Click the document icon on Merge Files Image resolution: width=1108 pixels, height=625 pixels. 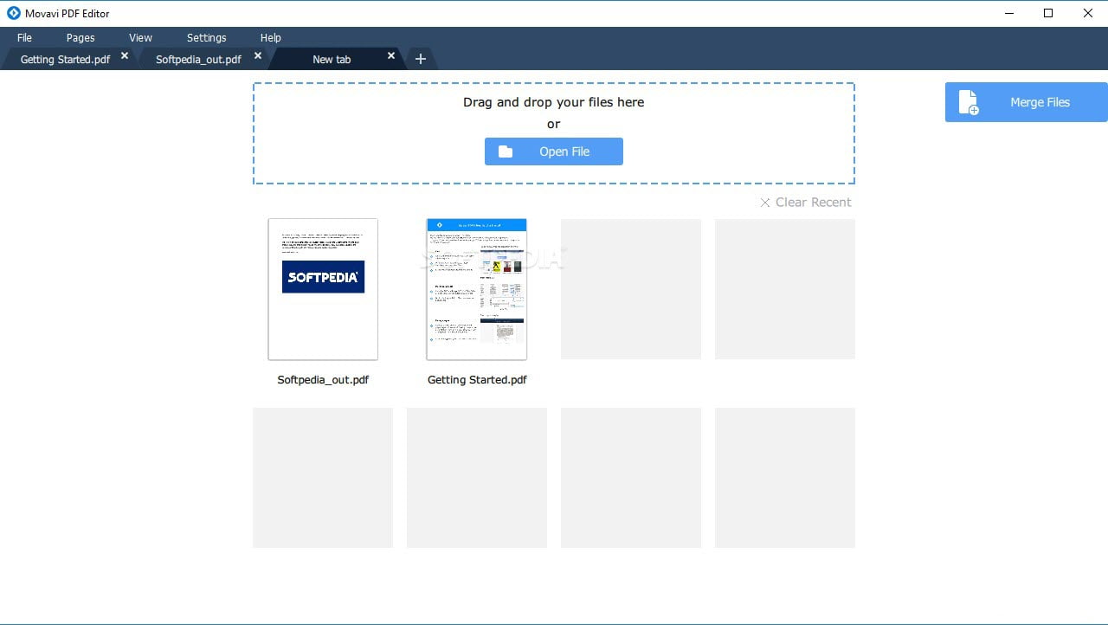pyautogui.click(x=969, y=102)
